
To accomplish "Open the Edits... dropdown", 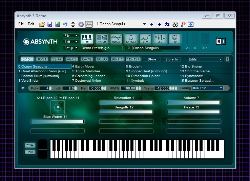I will [205, 59].
